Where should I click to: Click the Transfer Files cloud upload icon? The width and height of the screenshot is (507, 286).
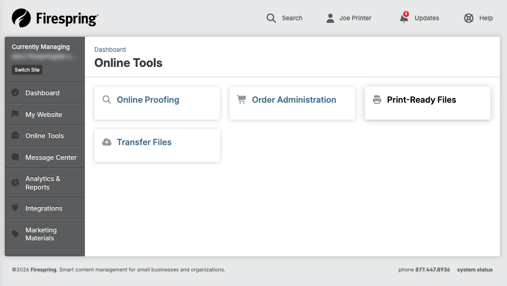point(107,142)
